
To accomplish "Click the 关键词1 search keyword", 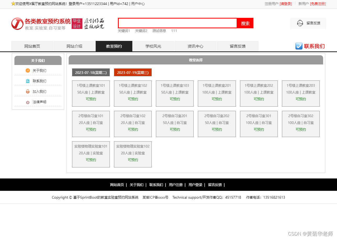I will click(x=124, y=31).
